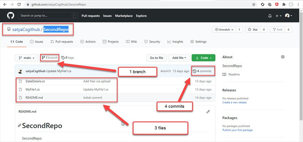Viewport: 303px width, 142px height.
Task: Switch to the Wiki tab
Action: tap(132, 42)
